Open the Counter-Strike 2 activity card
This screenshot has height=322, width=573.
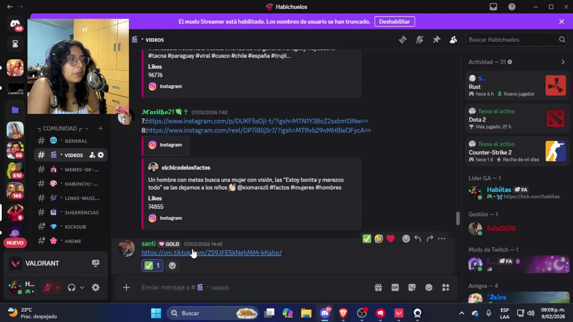coord(517,152)
